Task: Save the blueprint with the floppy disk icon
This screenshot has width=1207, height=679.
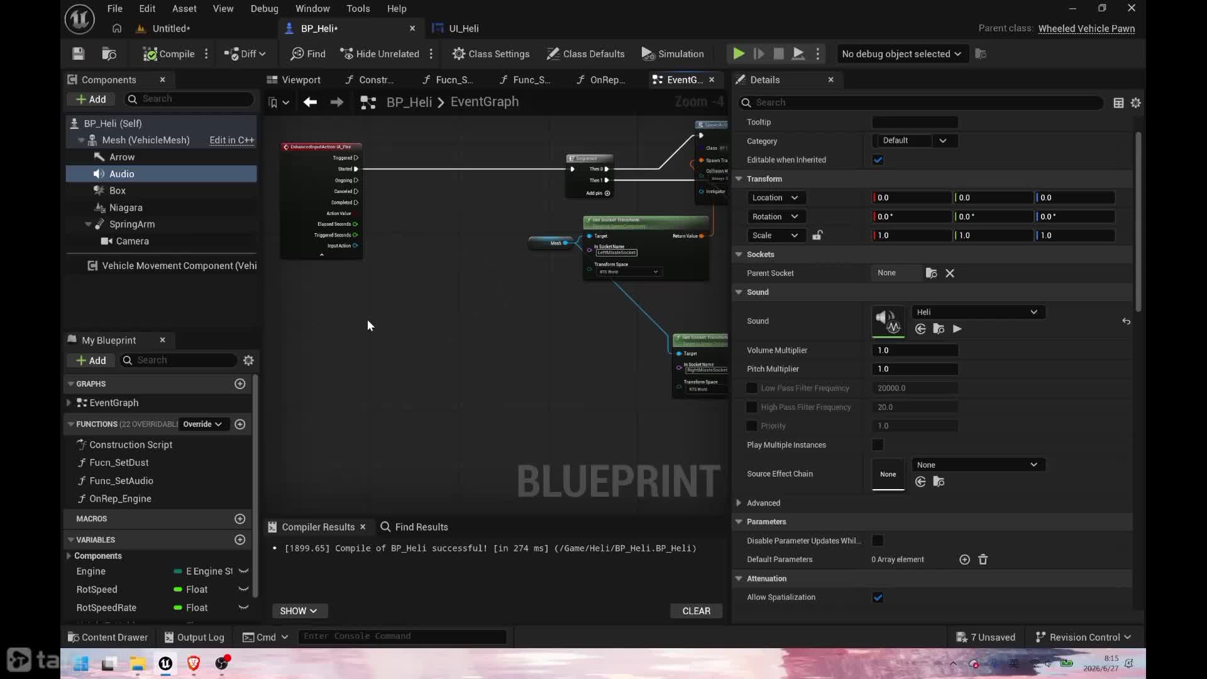Action: (78, 54)
